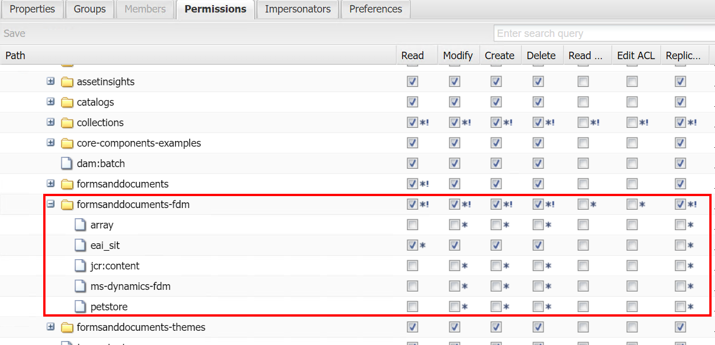Disable Modify permission for eai_sit
The height and width of the screenshot is (345, 715).
tap(454, 245)
